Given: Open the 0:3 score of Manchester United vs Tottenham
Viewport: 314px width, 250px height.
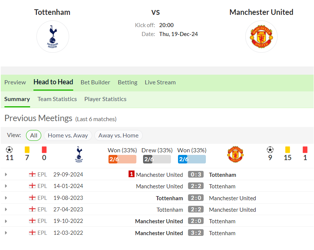Looking at the screenshot, I should 196,174.
